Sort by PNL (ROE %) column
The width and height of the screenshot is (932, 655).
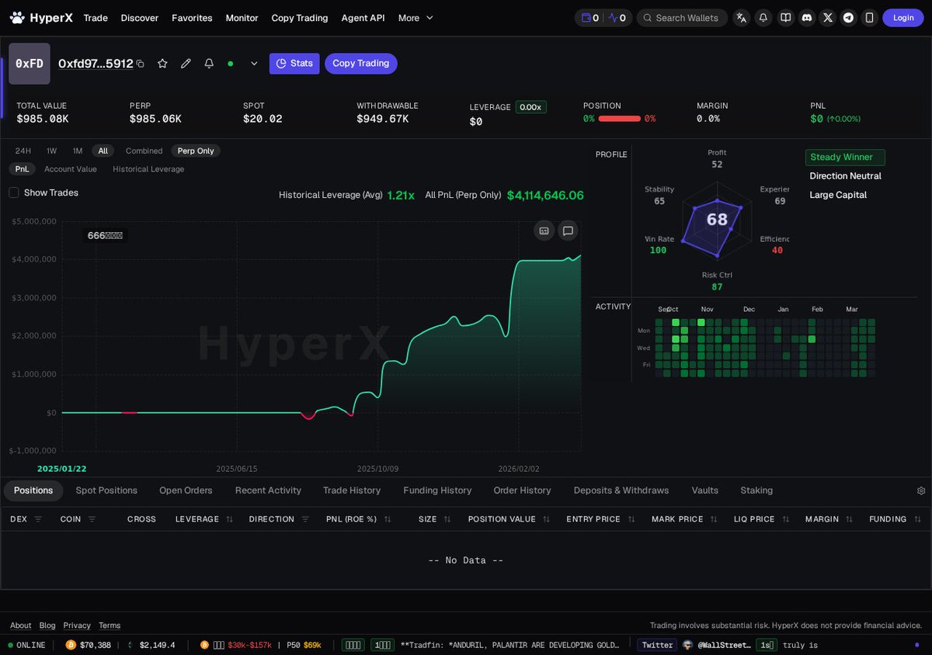point(388,519)
